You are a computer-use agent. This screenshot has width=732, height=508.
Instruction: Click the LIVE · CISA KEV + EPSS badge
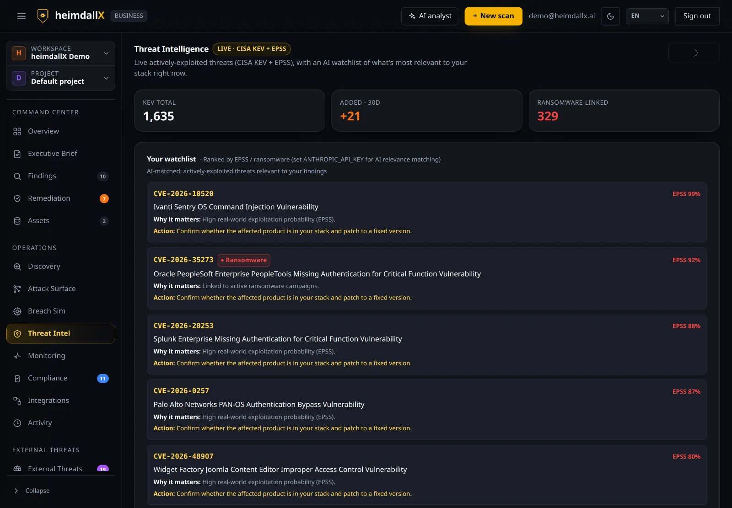click(x=251, y=49)
